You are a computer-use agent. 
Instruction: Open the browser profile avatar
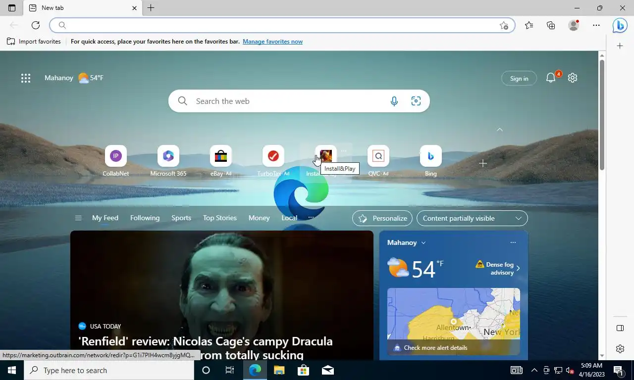[x=574, y=25]
